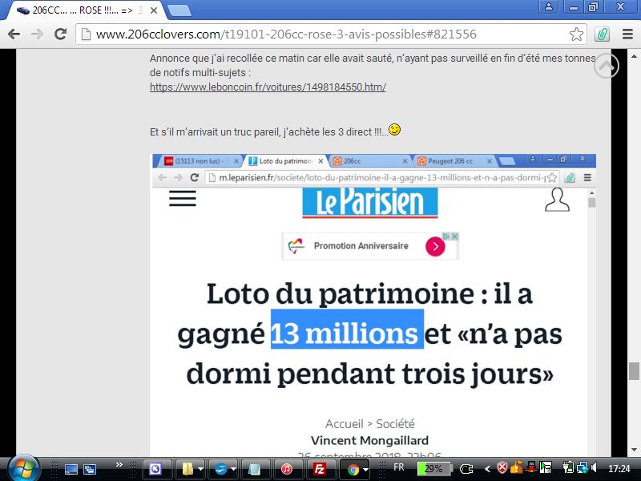
Task: Open the purple arrow app on the taskbar
Action: point(155,469)
